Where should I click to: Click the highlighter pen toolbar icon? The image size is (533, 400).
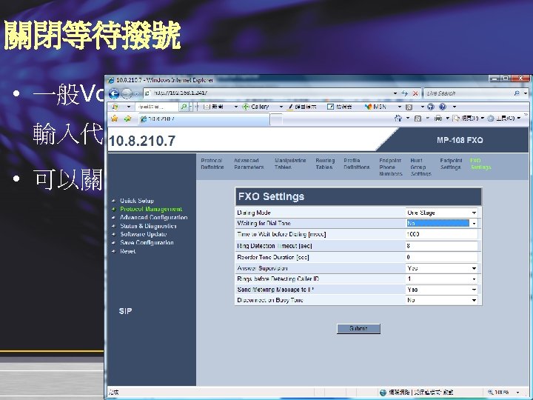290,107
